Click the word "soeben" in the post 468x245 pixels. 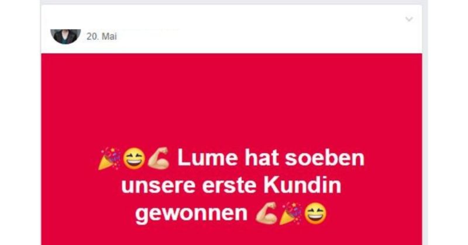325,158
